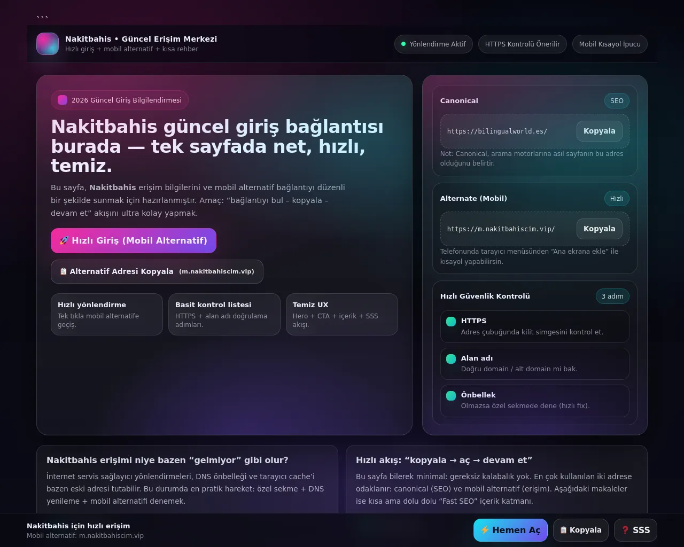
Task: Click the Ana ekrana ekle hint text
Action: pos(529,256)
